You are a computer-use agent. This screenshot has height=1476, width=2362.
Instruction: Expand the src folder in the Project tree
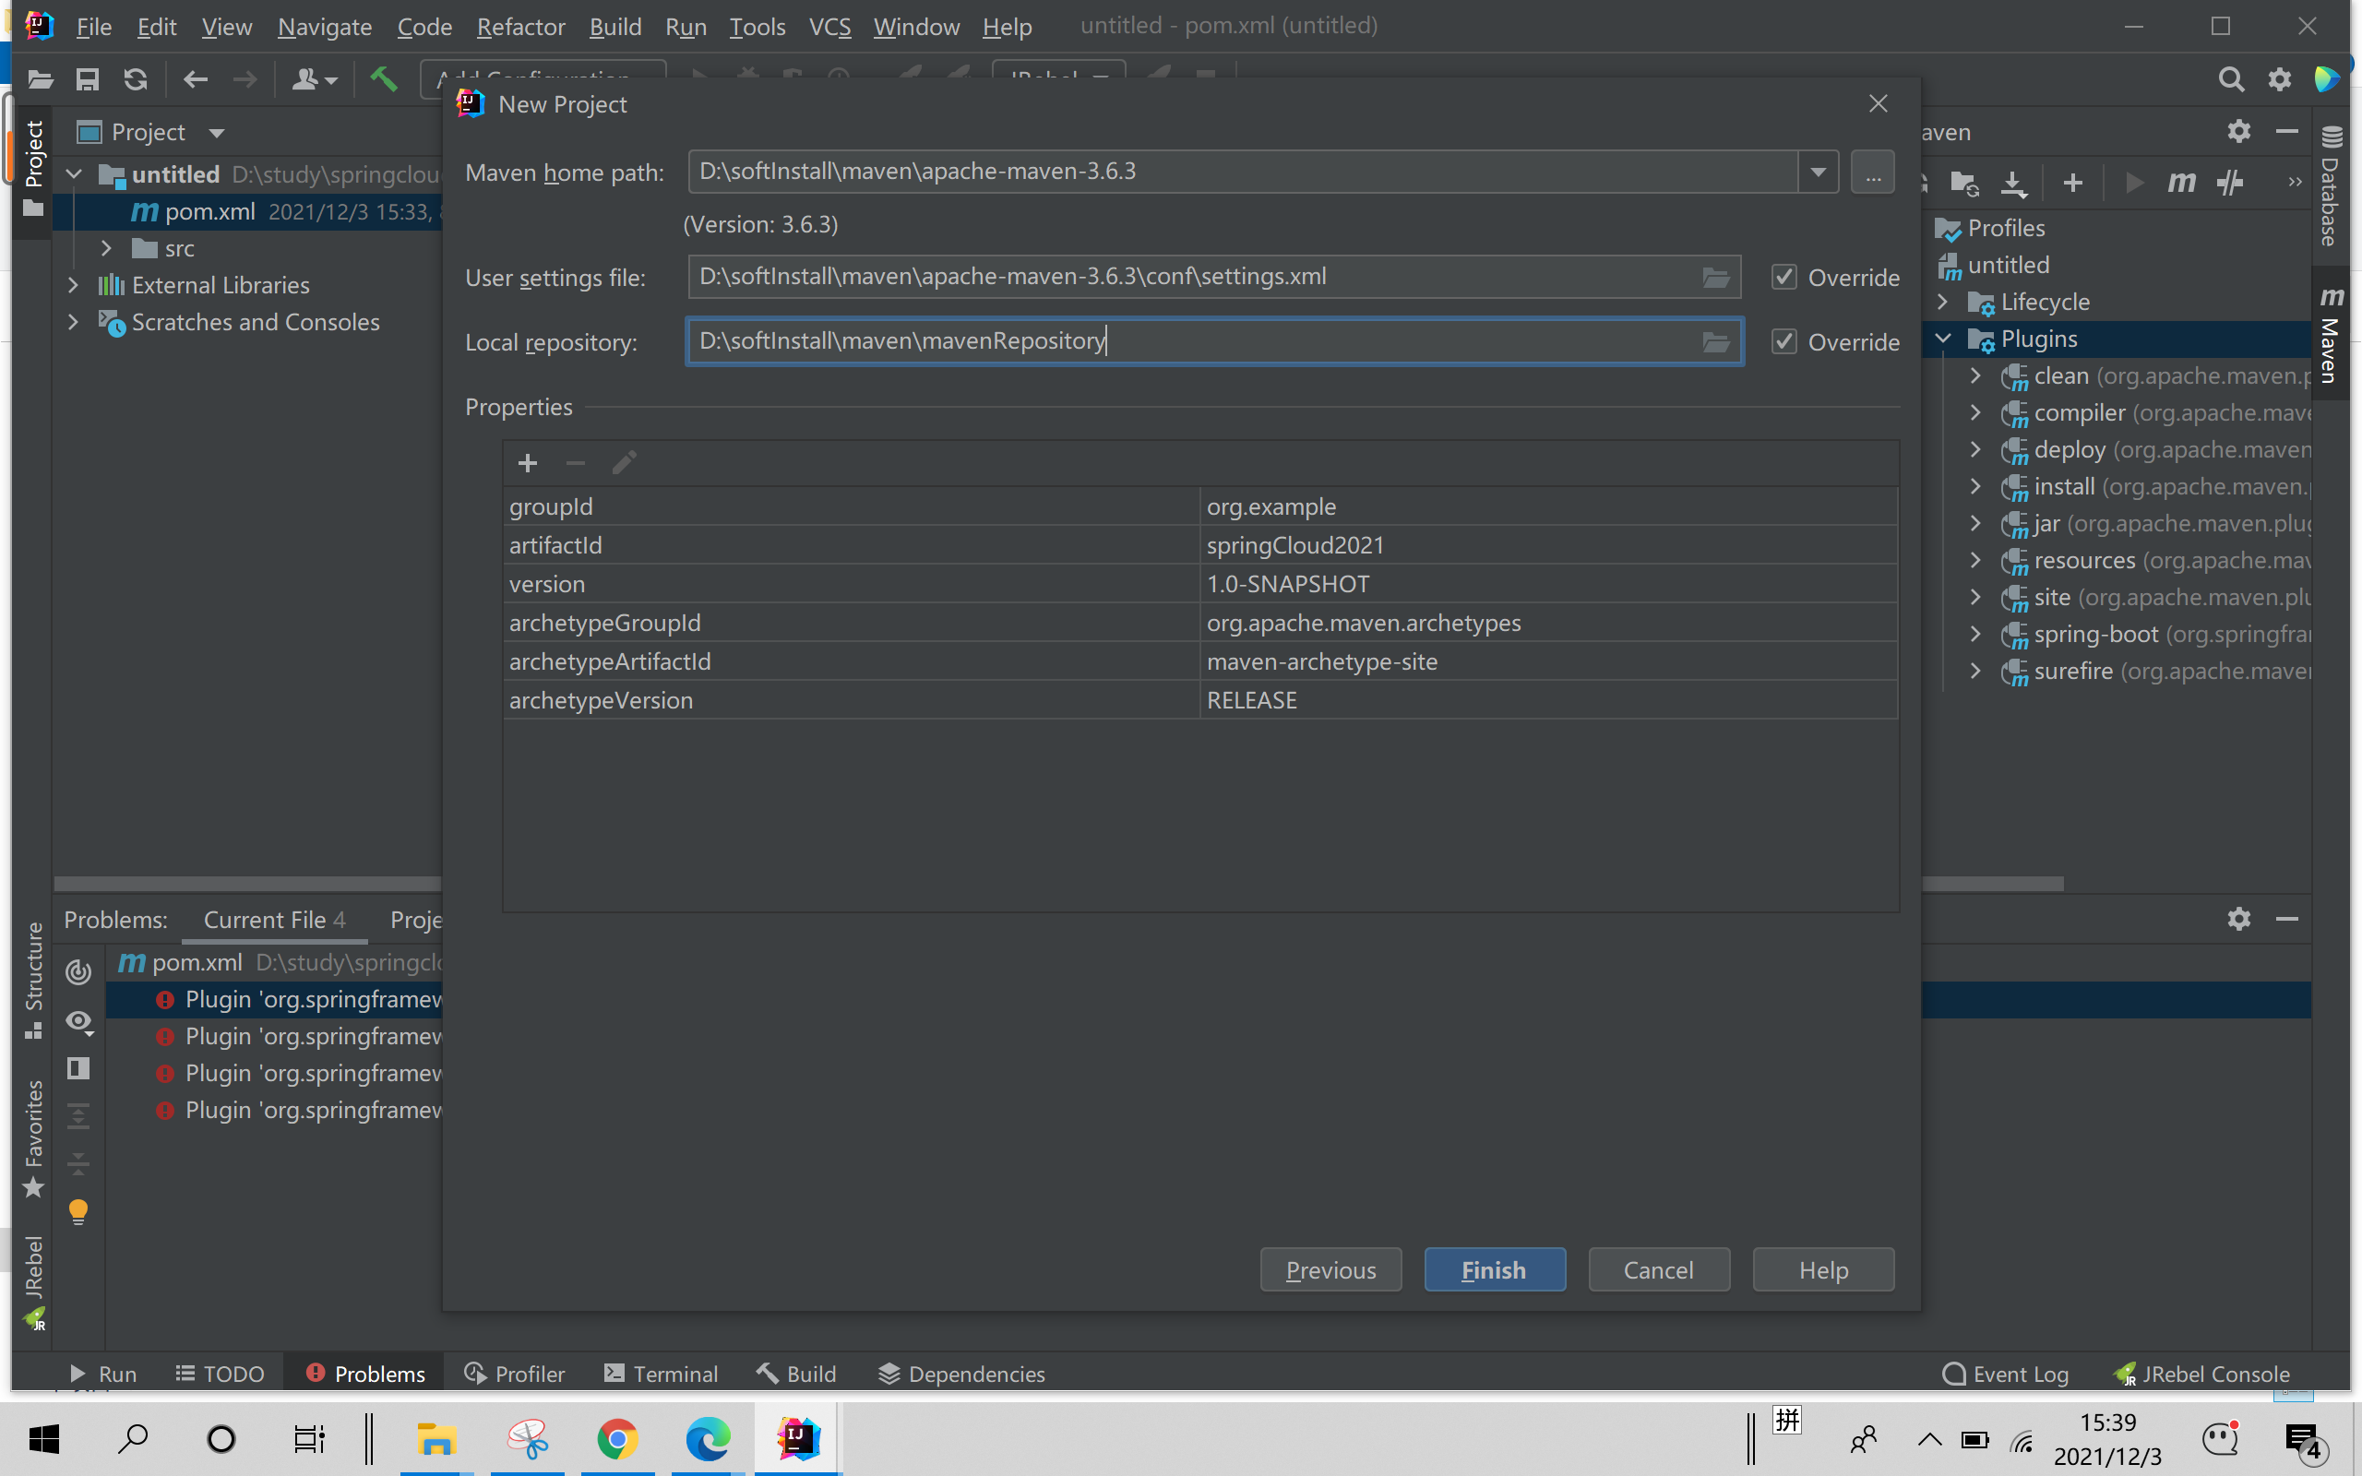pos(105,249)
